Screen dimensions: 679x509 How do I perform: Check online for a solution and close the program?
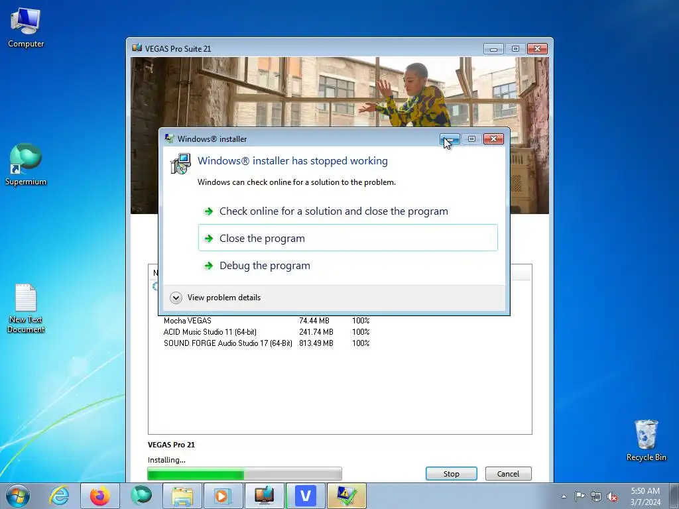pos(347,211)
